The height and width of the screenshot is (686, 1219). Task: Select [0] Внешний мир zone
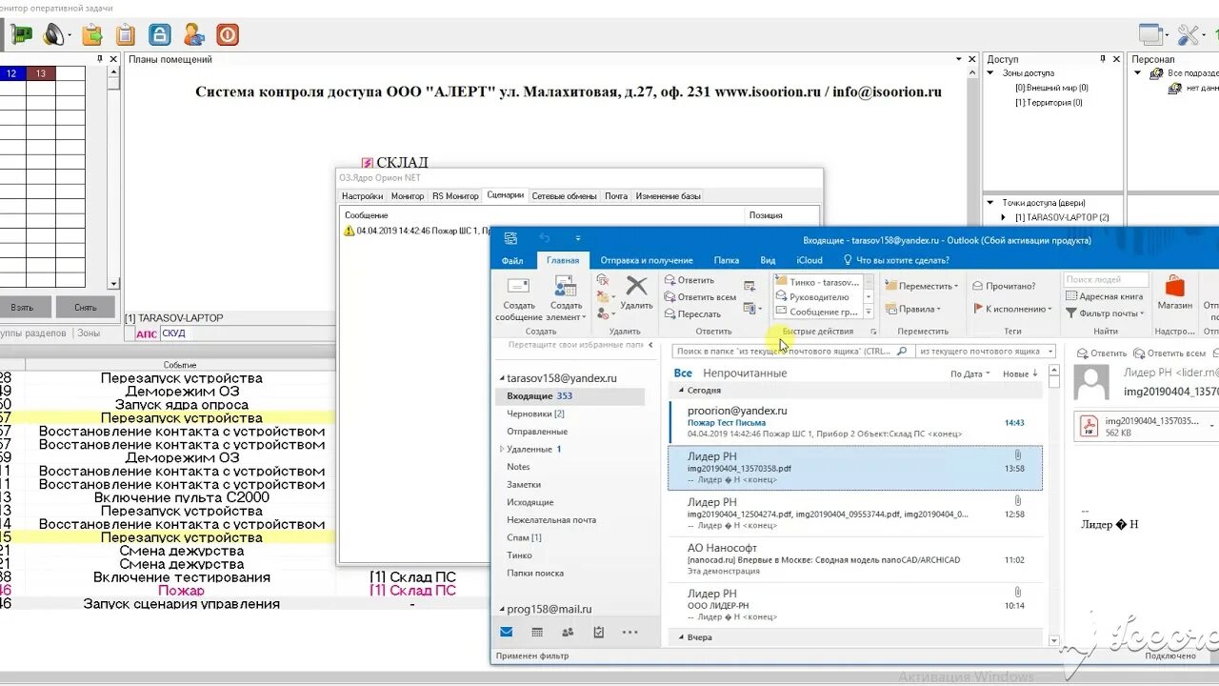click(x=1051, y=88)
